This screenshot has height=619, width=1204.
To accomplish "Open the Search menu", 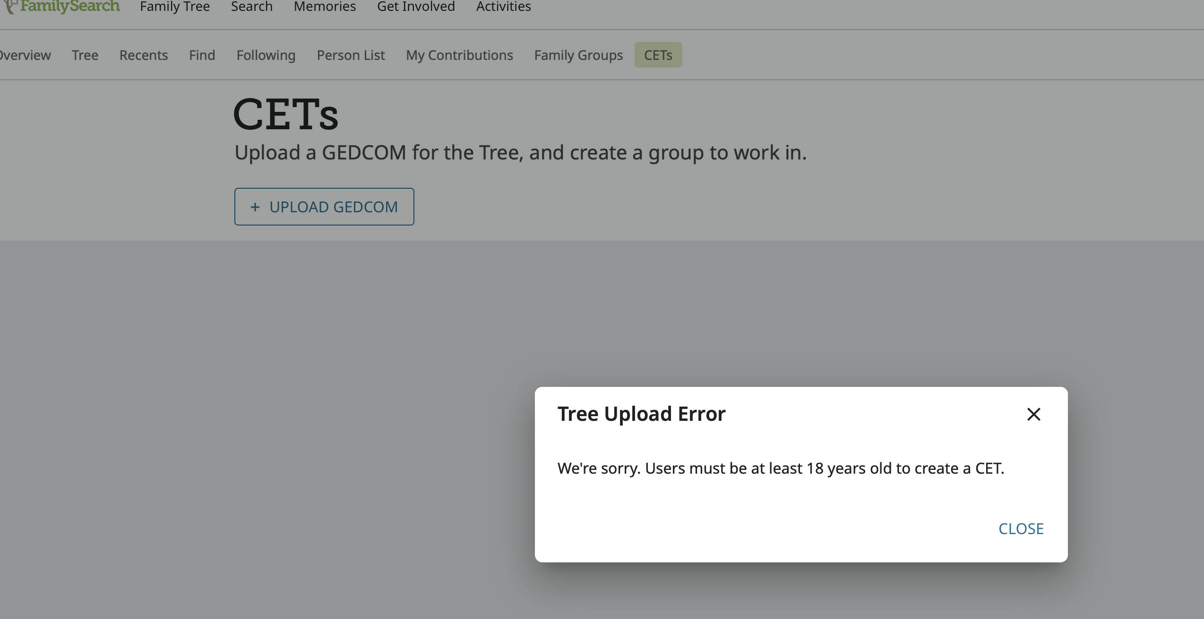I will tap(251, 7).
